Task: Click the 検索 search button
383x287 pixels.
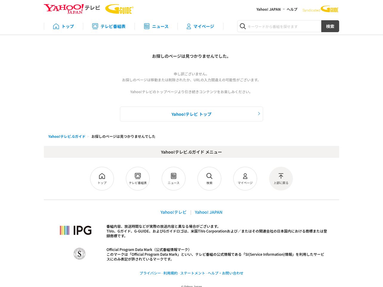Action: tap(330, 26)
